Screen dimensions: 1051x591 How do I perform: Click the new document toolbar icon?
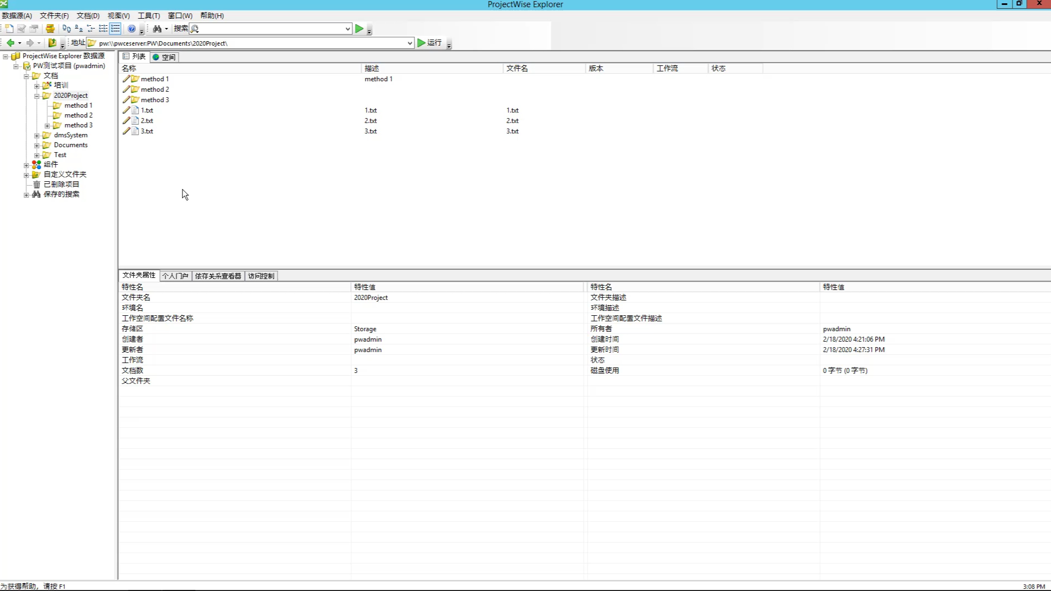click(9, 29)
